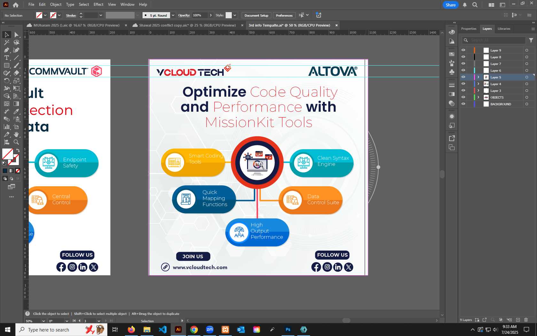
Task: Select the Scale tool
Action: pyautogui.click(x=16, y=81)
